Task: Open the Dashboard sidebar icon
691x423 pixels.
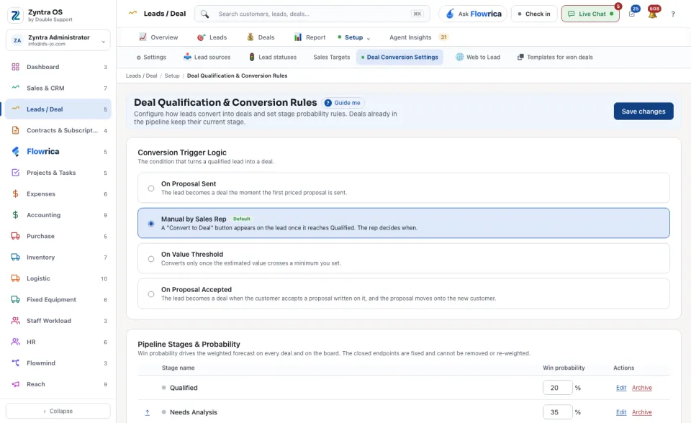Action: tap(15, 67)
